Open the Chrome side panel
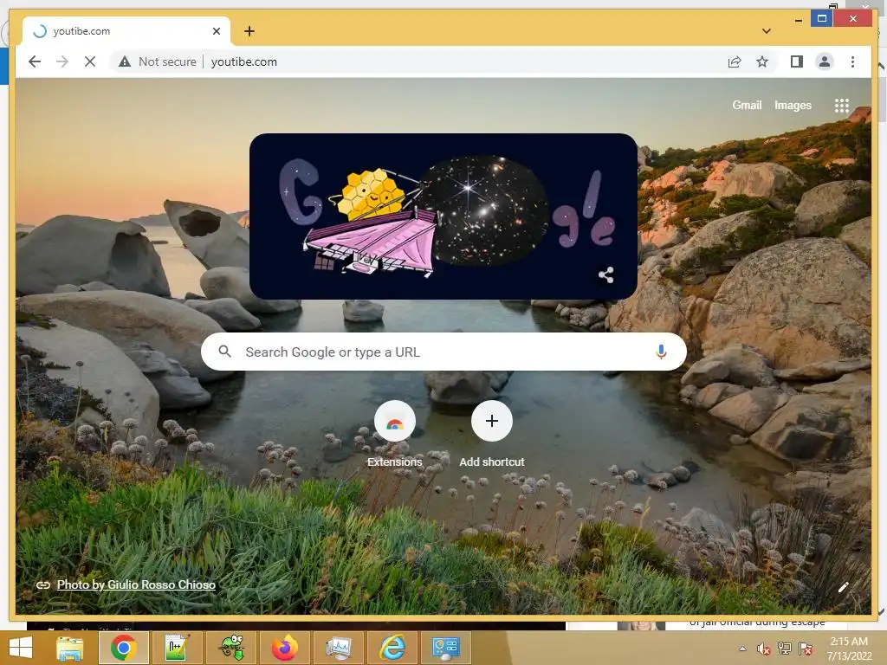This screenshot has height=665, width=887. 797,61
